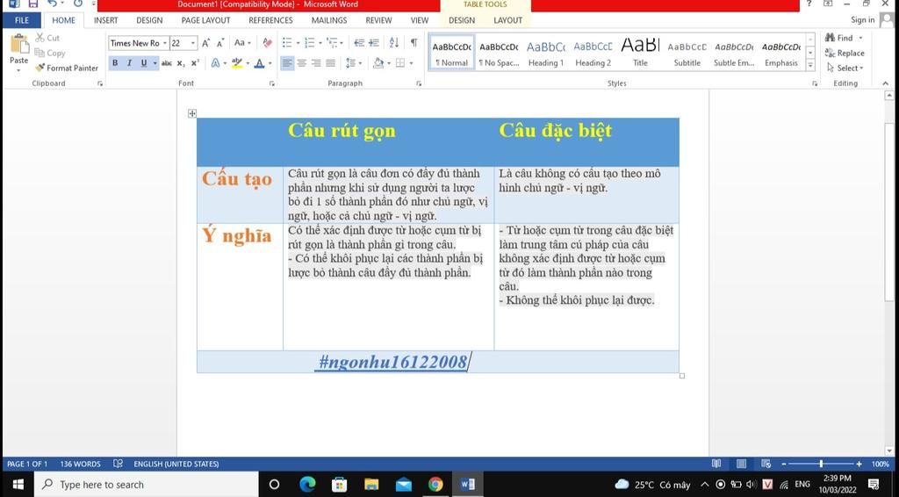Viewport: 899px width, 497px height.
Task: Open the borders dropdown
Action: [411, 63]
